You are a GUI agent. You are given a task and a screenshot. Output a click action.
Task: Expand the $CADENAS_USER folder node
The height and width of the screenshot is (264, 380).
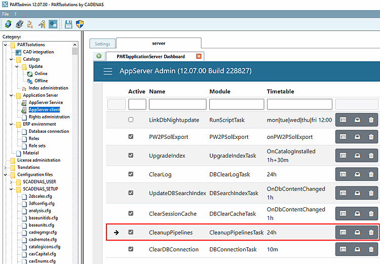[11, 182]
